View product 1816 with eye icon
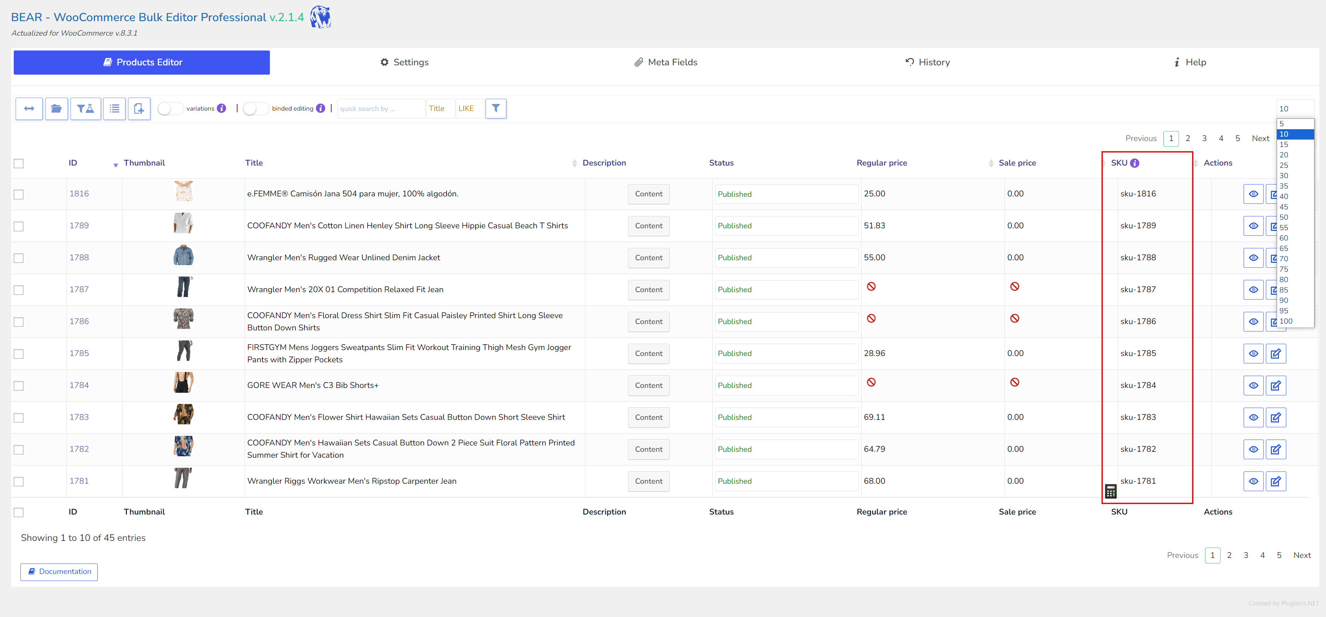The image size is (1326, 617). tap(1253, 194)
